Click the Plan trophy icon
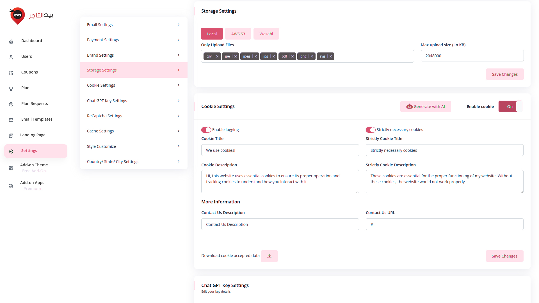Viewport: 539px width, 303px height. tap(11, 89)
